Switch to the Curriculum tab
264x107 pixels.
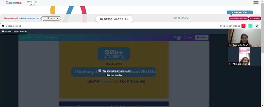pyautogui.click(x=181, y=18)
